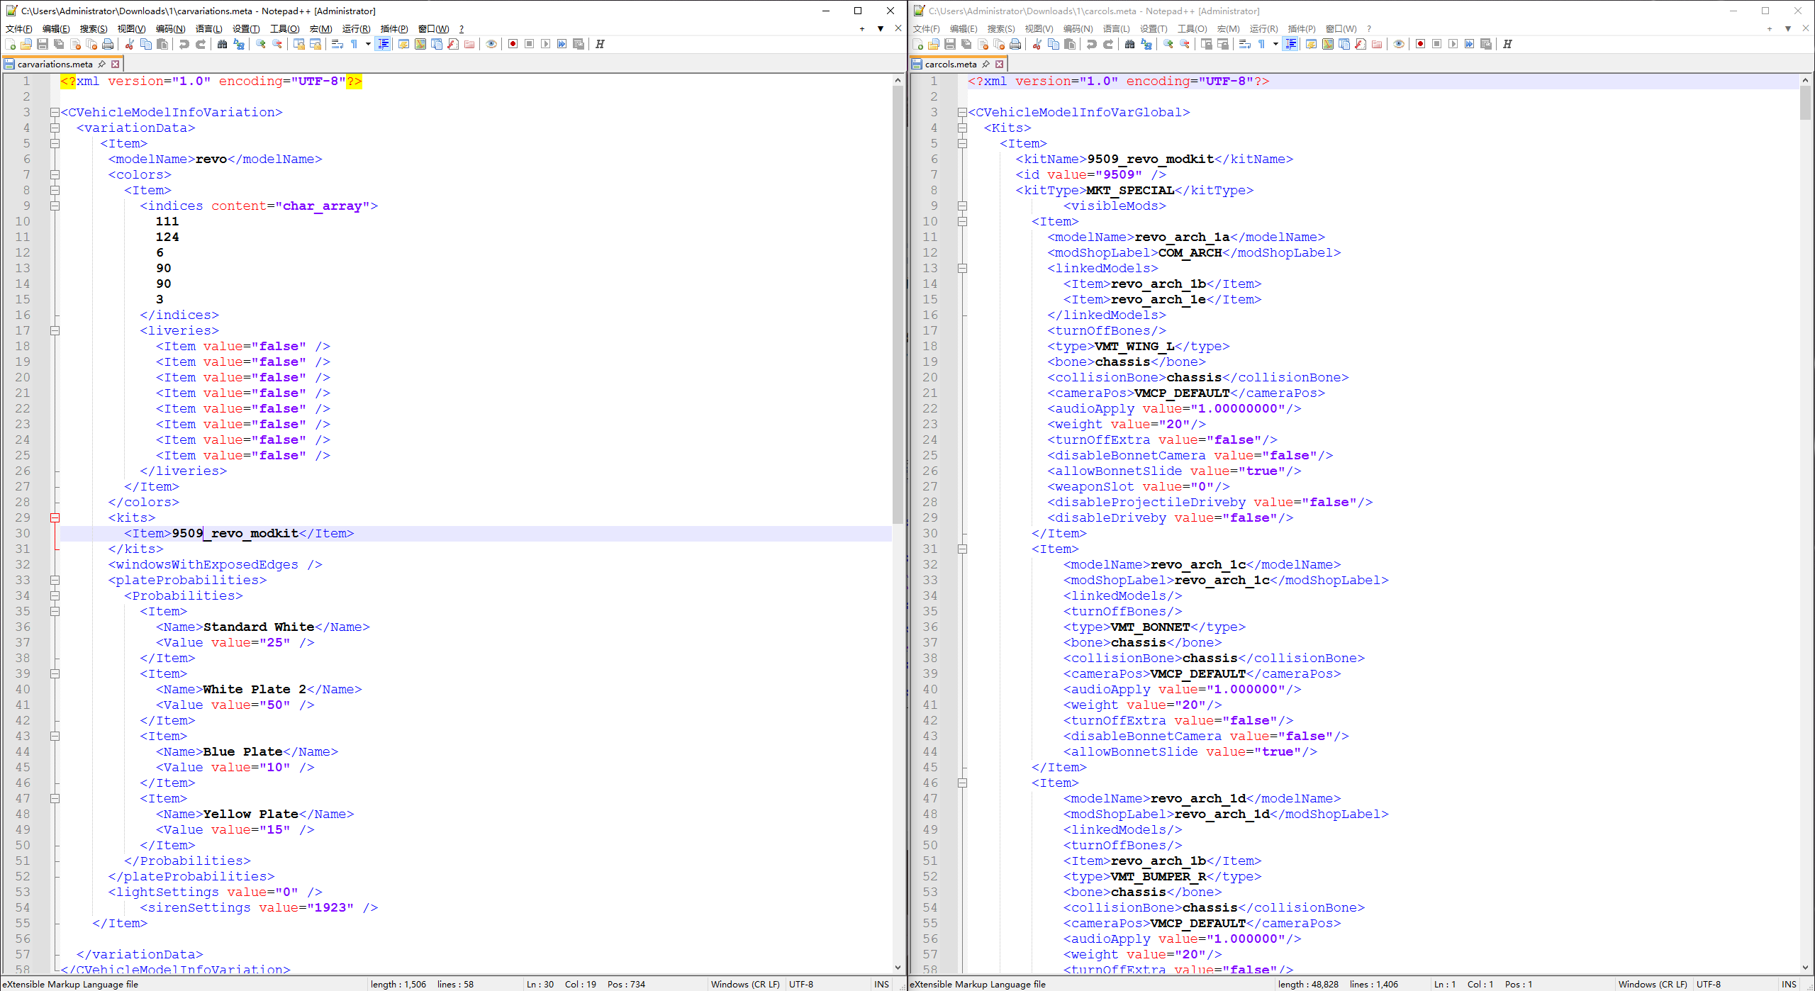Open the Function List panel in carvariations window
Viewport: 1815px width, 991px height.
coord(453,44)
